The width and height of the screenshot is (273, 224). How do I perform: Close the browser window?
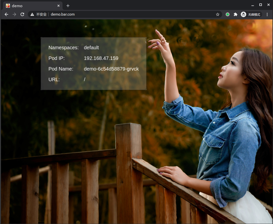pyautogui.click(x=268, y=5)
